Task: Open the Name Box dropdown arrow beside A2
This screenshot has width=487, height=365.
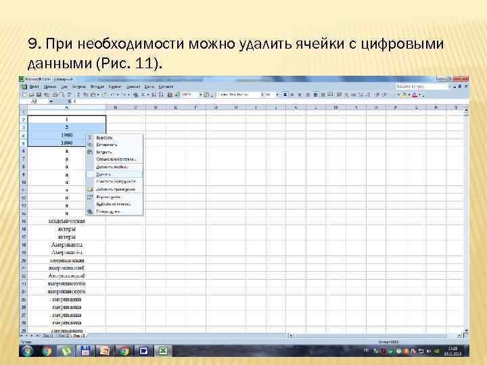Action: (51, 101)
